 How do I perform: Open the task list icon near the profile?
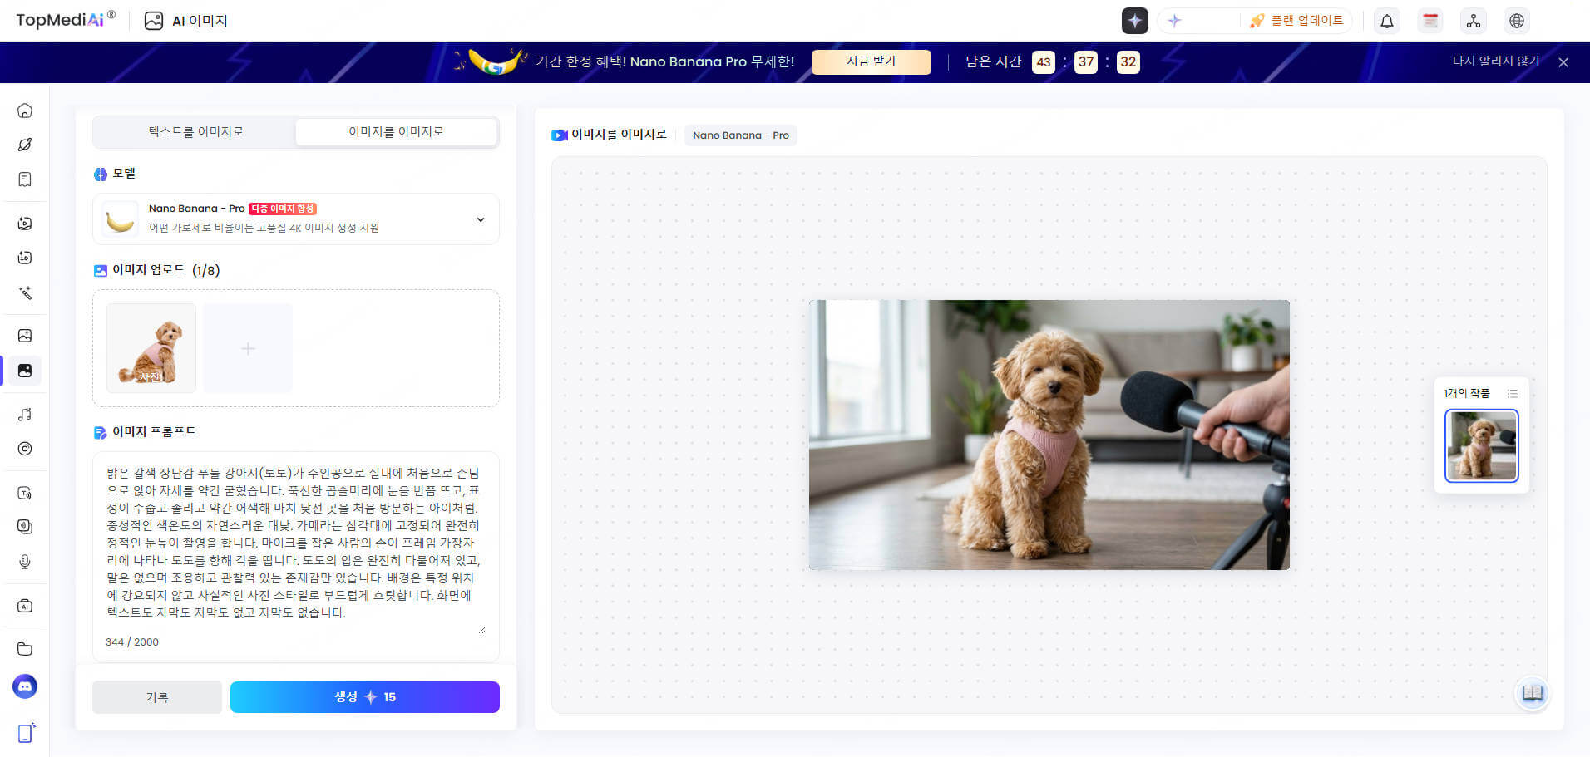click(x=1430, y=20)
